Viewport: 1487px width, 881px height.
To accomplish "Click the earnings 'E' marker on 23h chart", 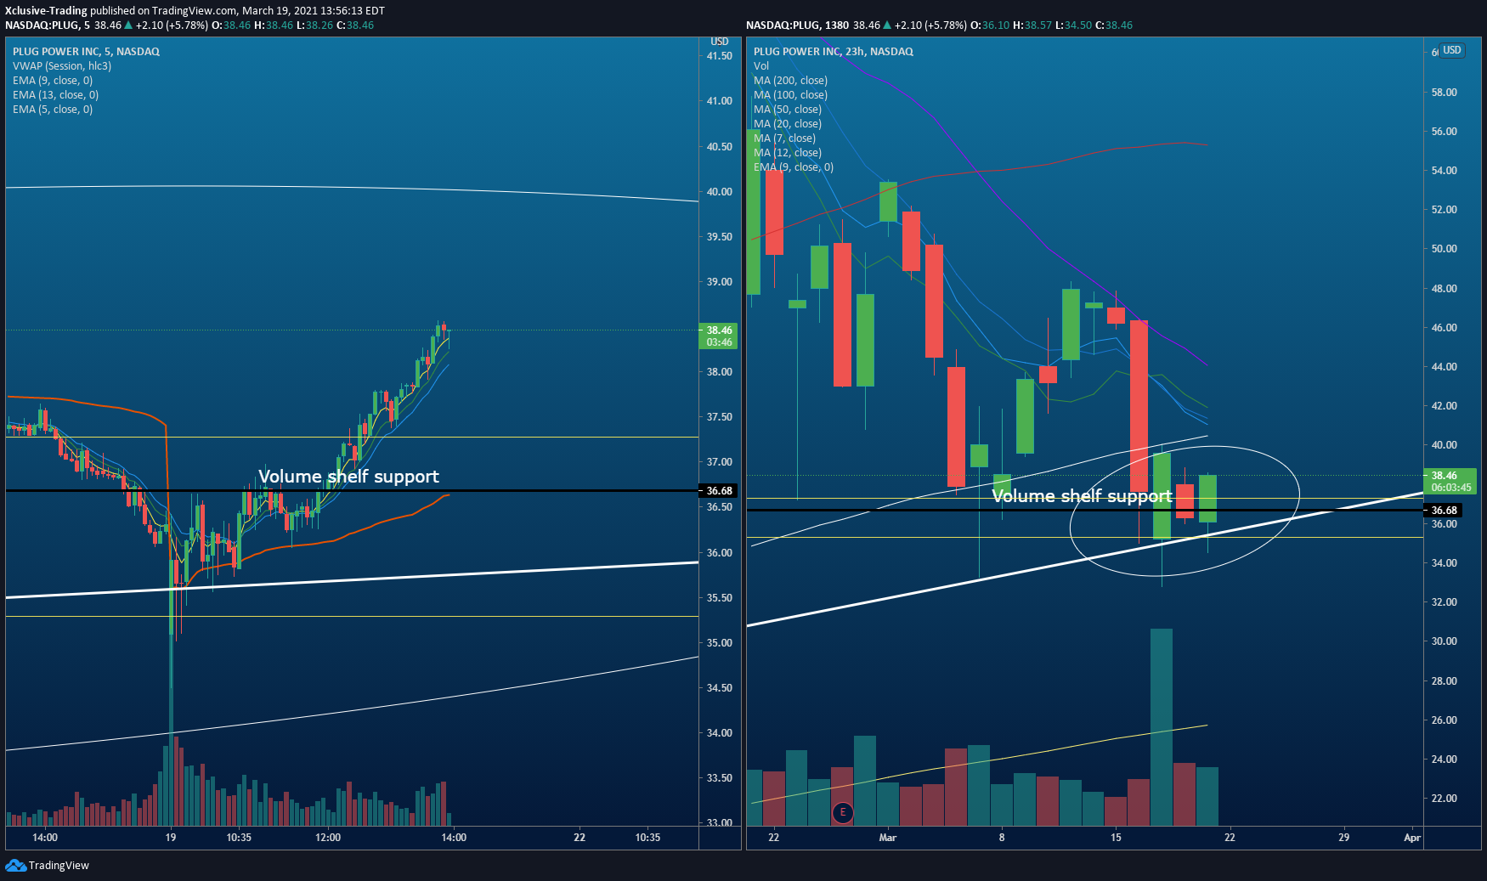I will click(x=843, y=812).
